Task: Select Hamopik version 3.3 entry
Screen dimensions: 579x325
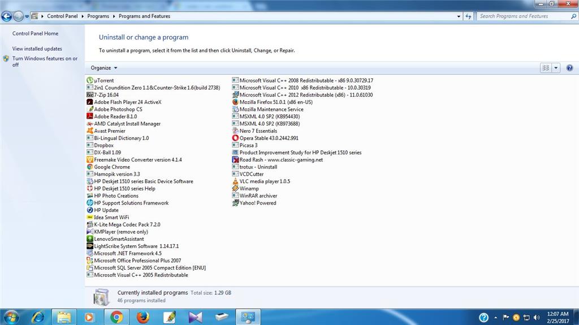Action: (113, 174)
